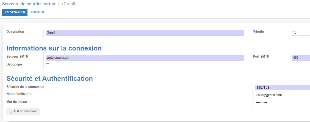Image resolution: width=310 pixels, height=122 pixels.
Task: Click the username field xxxxx@gmail.com
Action: coord(282,95)
